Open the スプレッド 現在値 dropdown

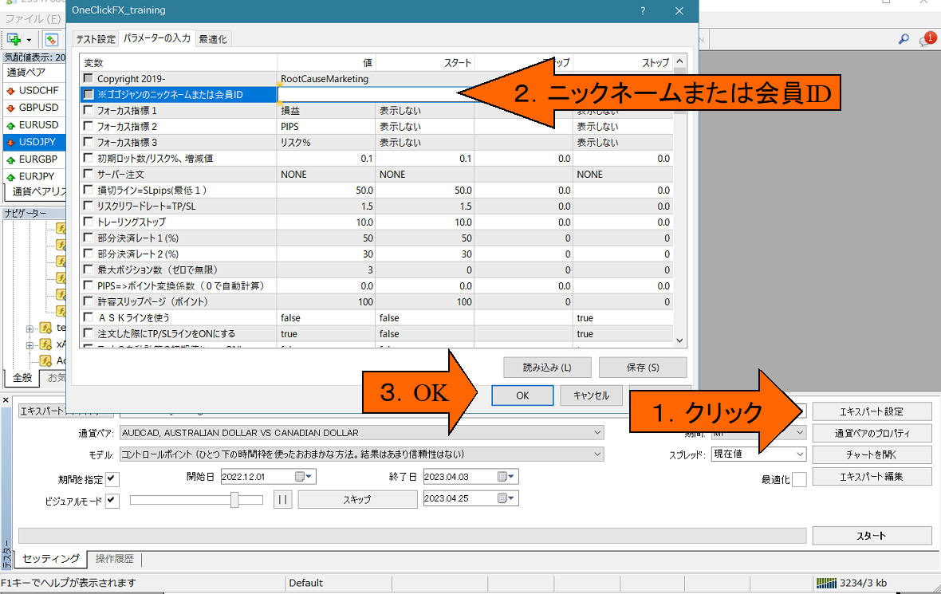click(758, 454)
